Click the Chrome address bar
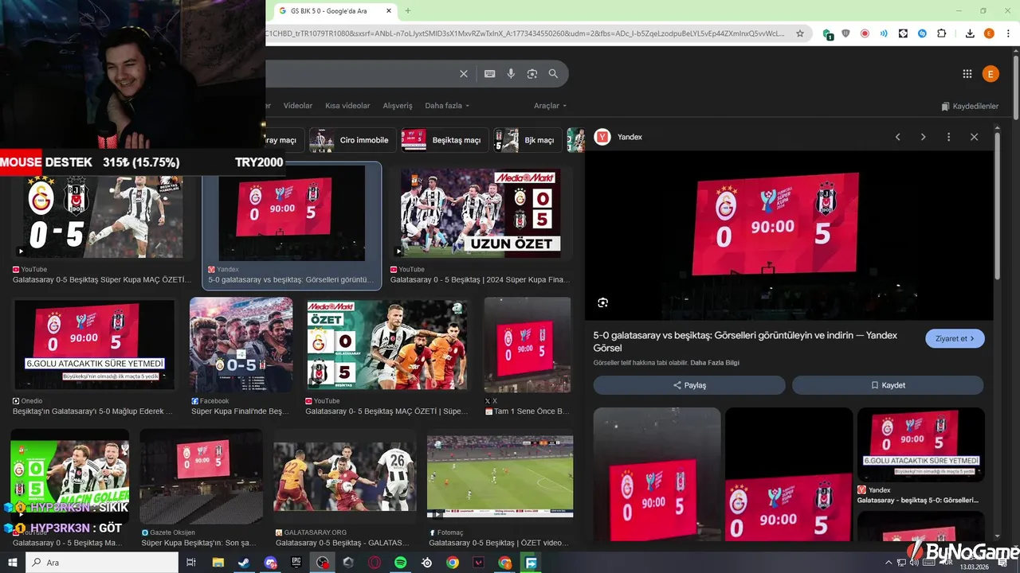 click(x=526, y=33)
